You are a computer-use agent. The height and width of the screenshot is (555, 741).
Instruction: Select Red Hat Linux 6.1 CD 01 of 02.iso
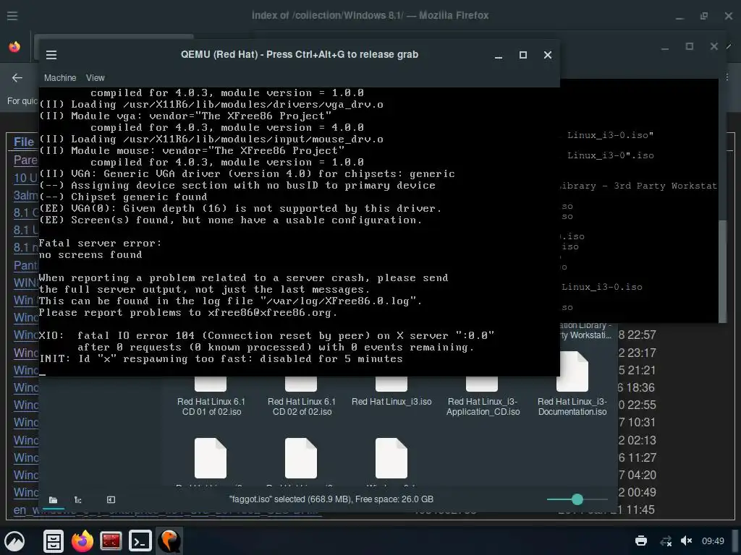pyautogui.click(x=211, y=397)
